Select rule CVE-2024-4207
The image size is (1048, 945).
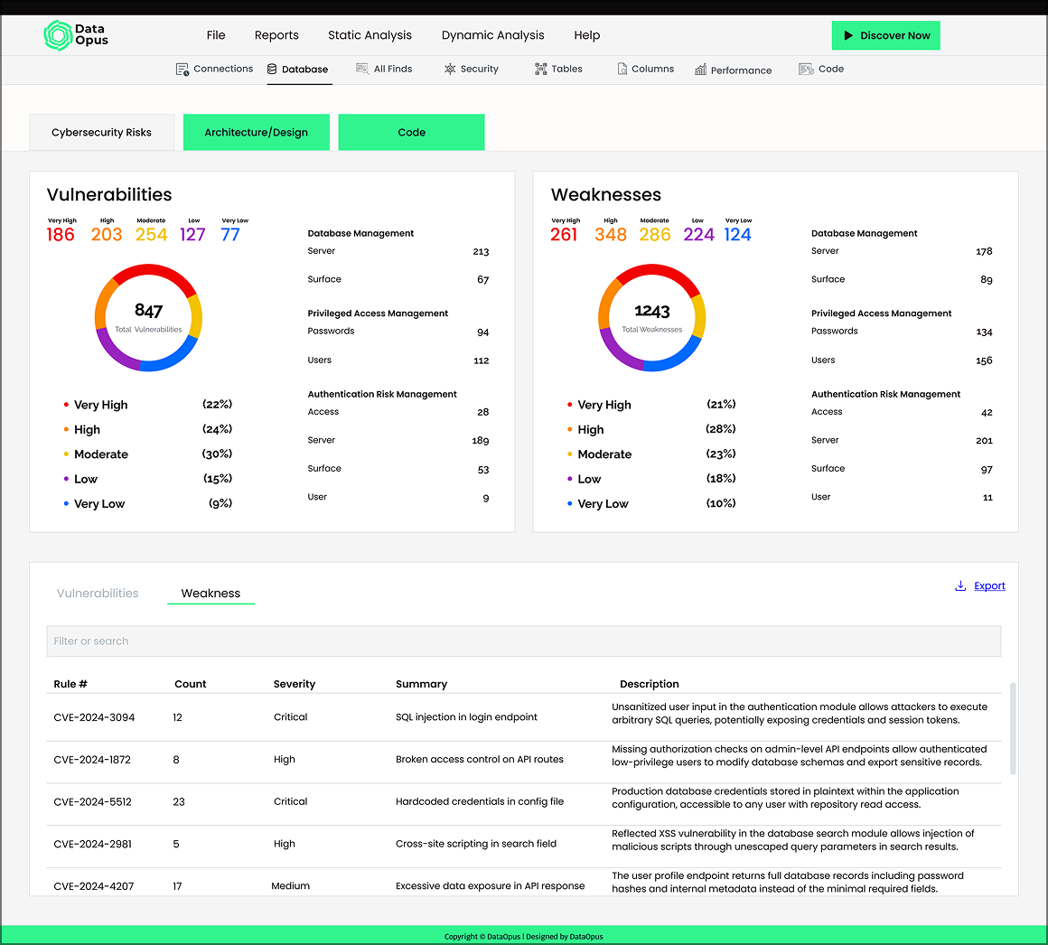point(94,885)
